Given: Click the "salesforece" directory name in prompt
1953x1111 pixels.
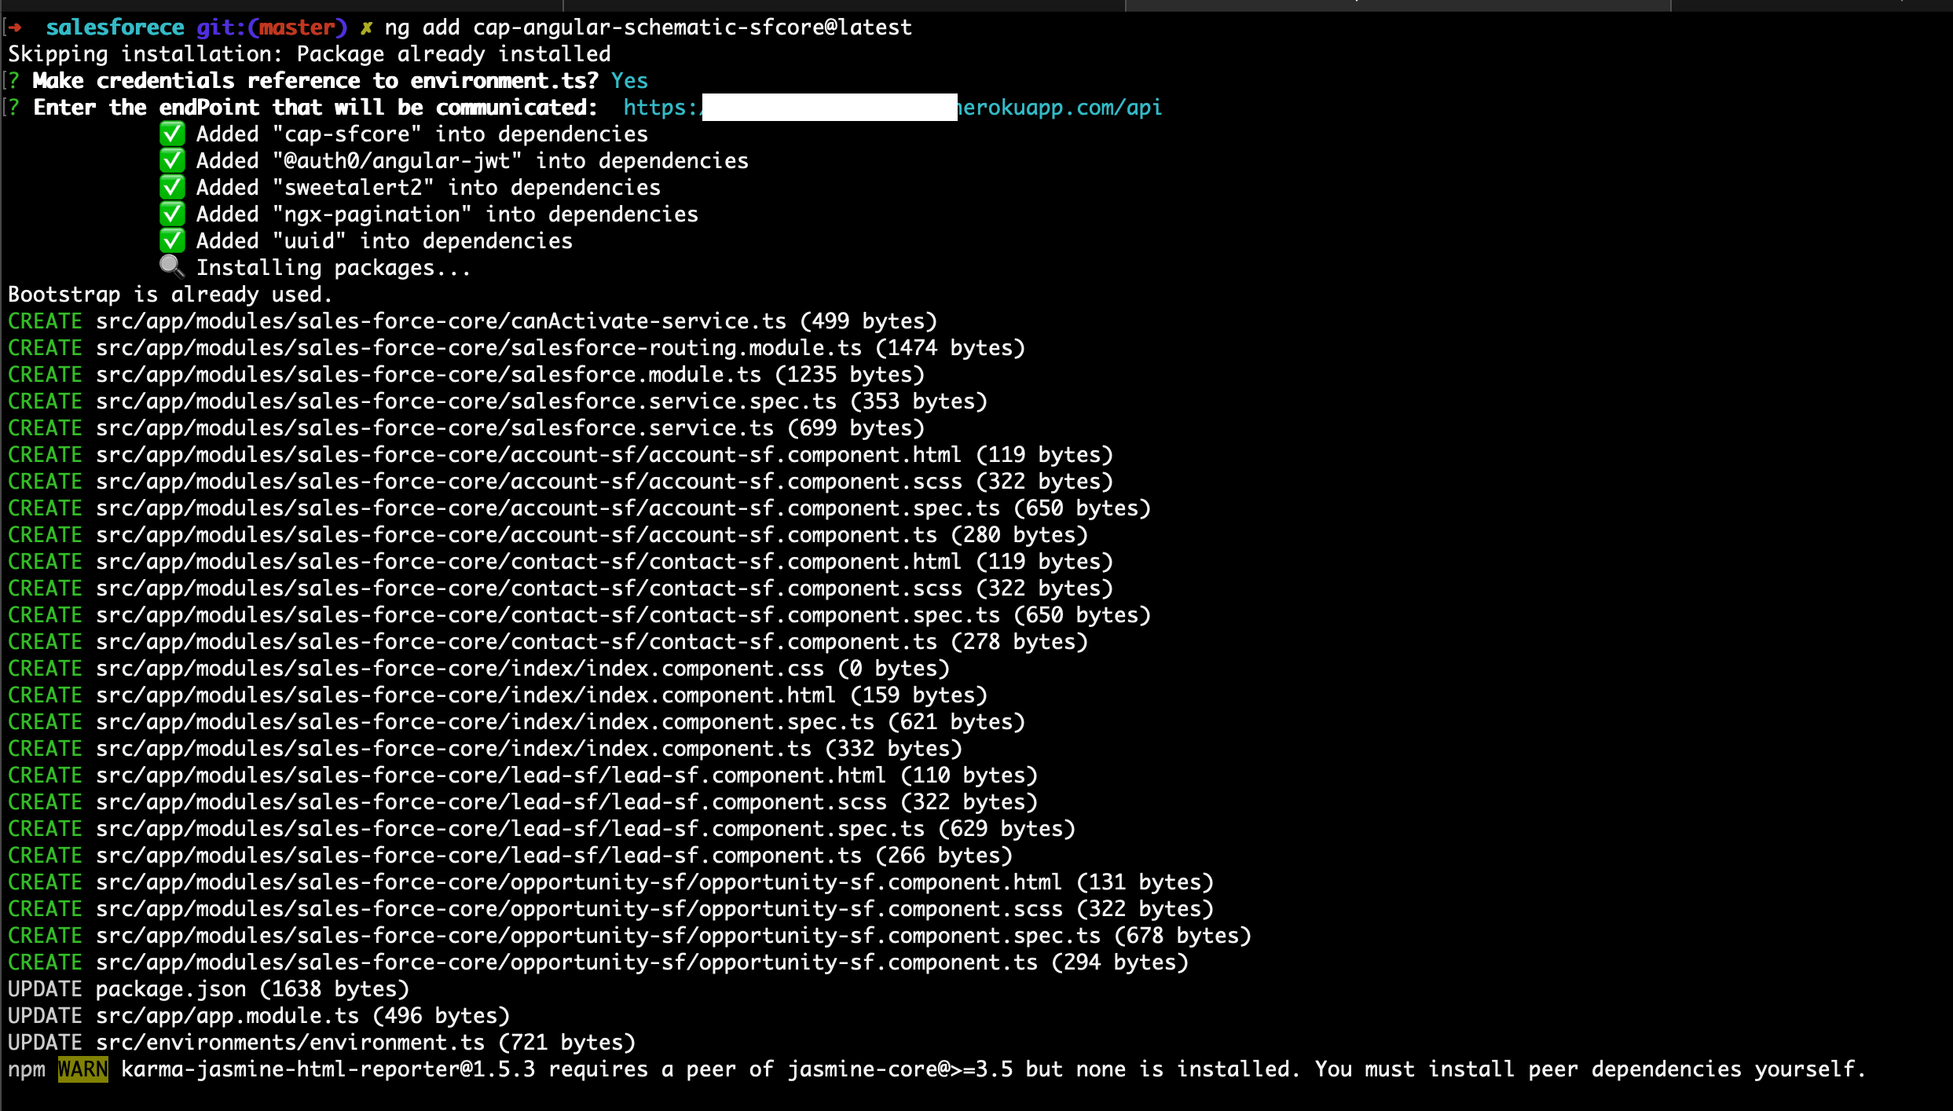Looking at the screenshot, I should (x=115, y=27).
